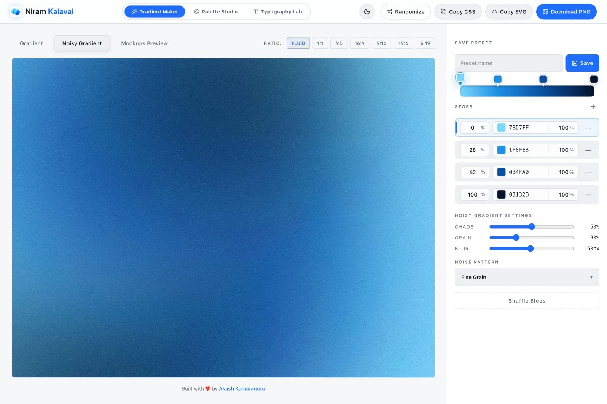
Task: Open color swatch for 1F8FE3 stop
Action: (501, 150)
